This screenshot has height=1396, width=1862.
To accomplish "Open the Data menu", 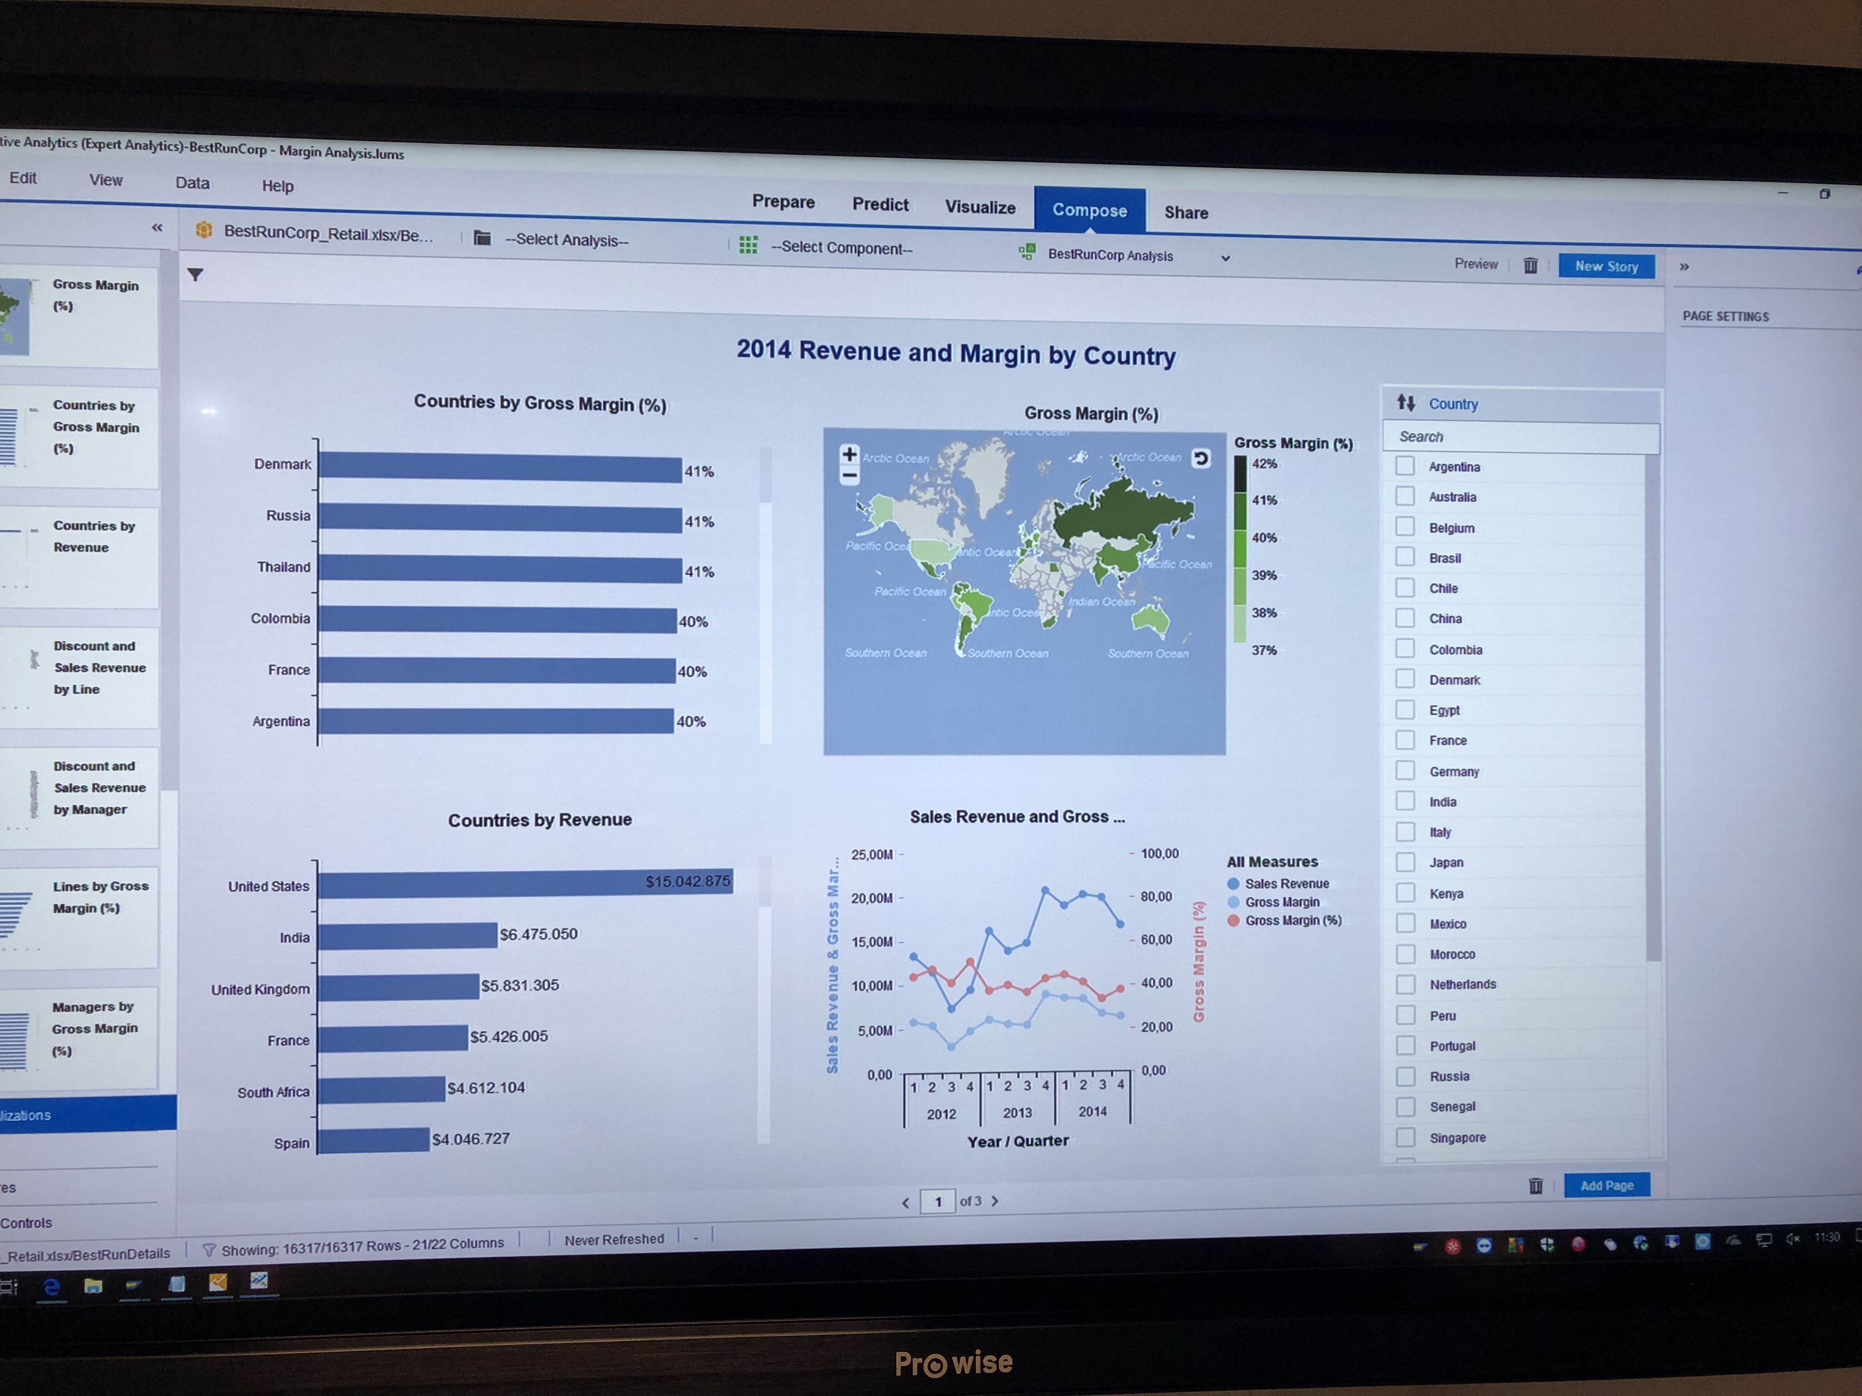I will [x=192, y=183].
